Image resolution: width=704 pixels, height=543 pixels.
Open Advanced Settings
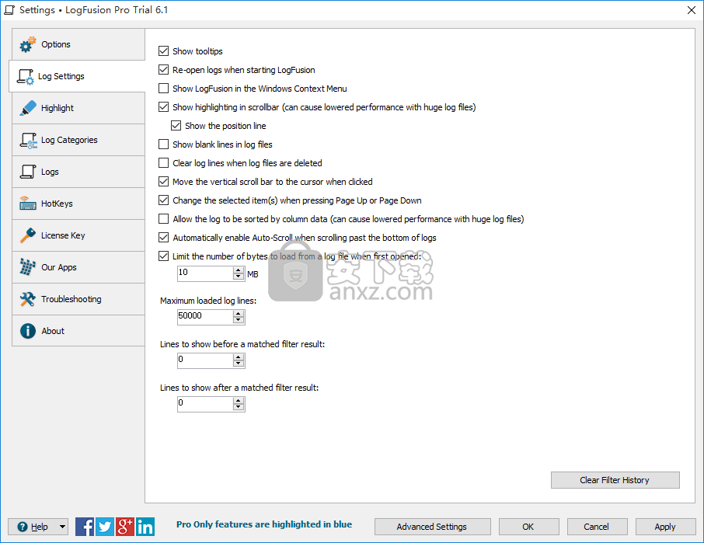[432, 527]
